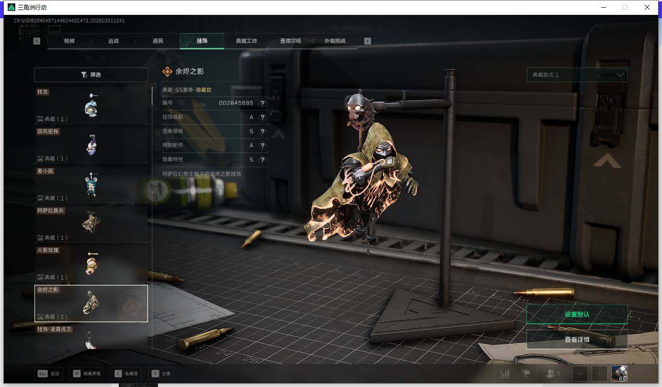
Task: Open the statistics bar-chart icon
Action: [505, 374]
